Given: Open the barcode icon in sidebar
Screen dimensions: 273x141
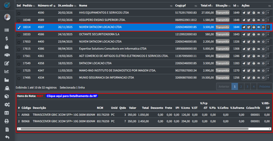Looking at the screenshot, I should click(x=7, y=30).
